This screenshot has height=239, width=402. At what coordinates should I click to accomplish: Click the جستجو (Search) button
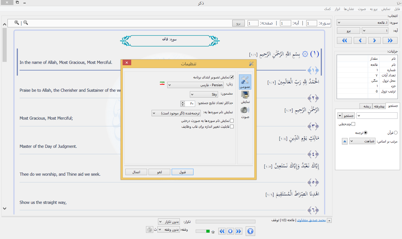pyautogui.click(x=349, y=116)
